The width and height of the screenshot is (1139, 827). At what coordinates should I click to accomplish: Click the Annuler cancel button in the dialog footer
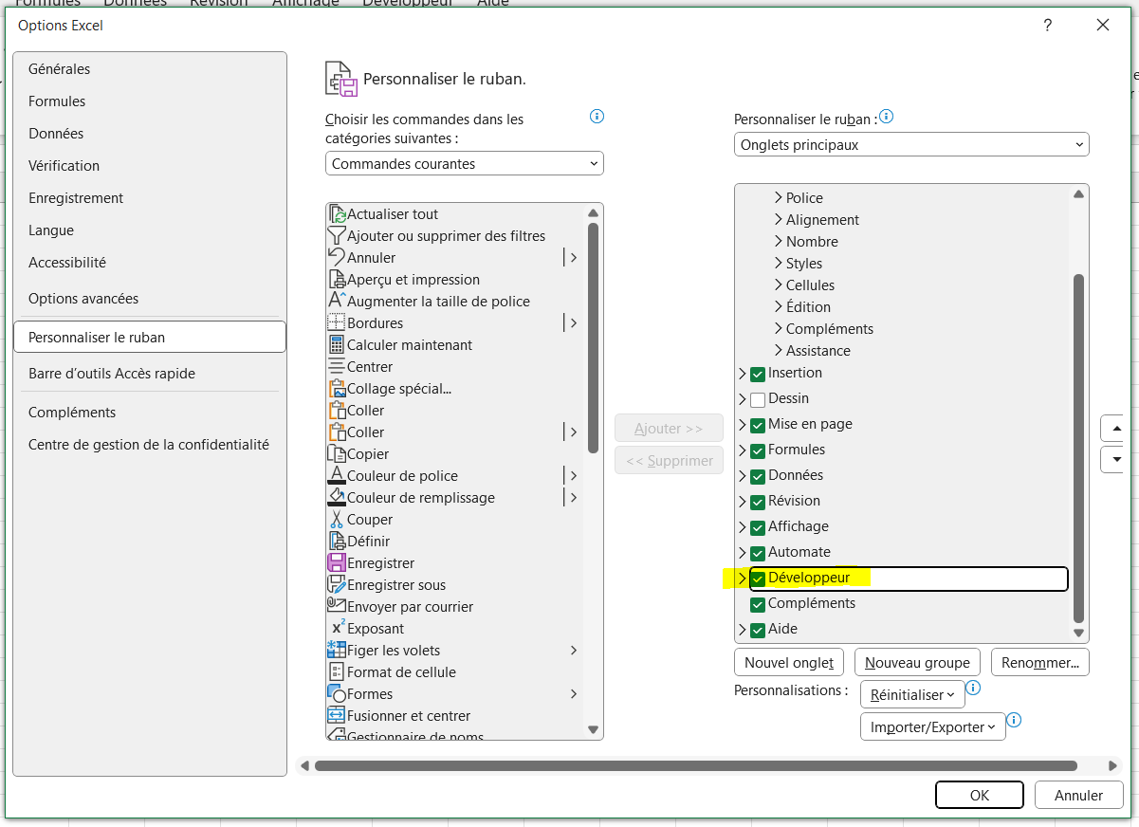[1079, 796]
